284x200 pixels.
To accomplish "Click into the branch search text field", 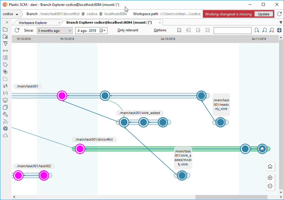I will pos(232,30).
